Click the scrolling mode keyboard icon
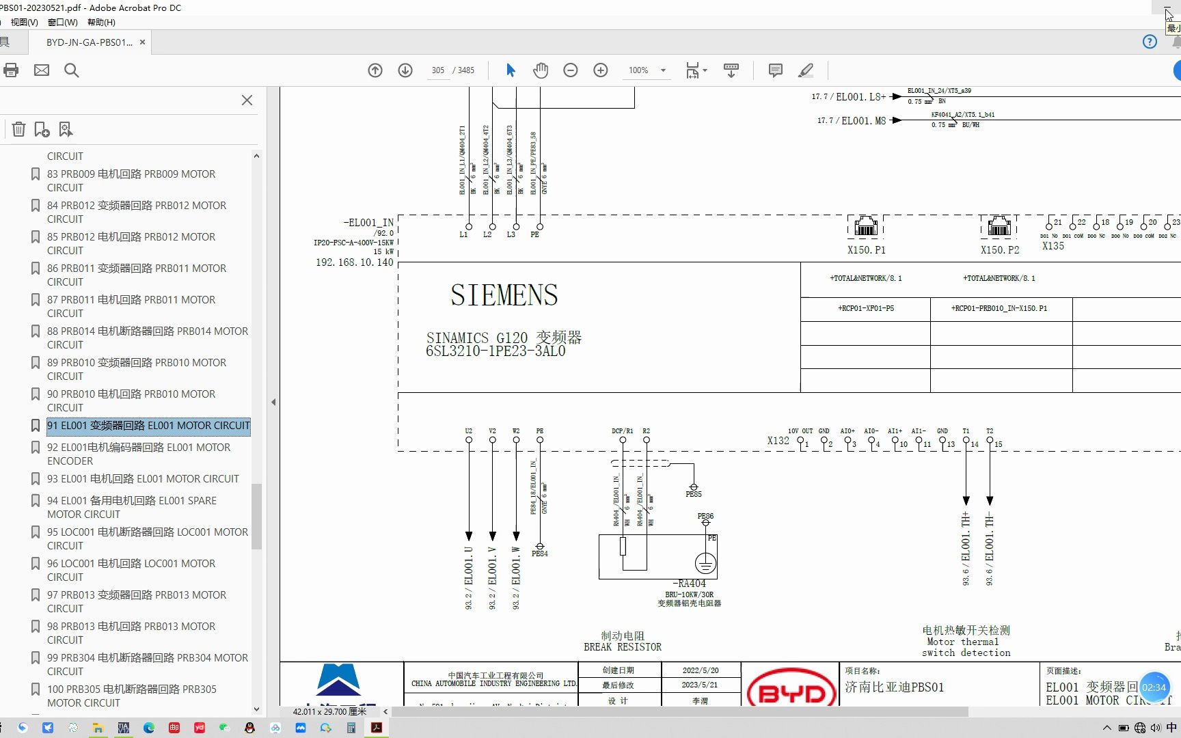The width and height of the screenshot is (1181, 738). coord(731,70)
